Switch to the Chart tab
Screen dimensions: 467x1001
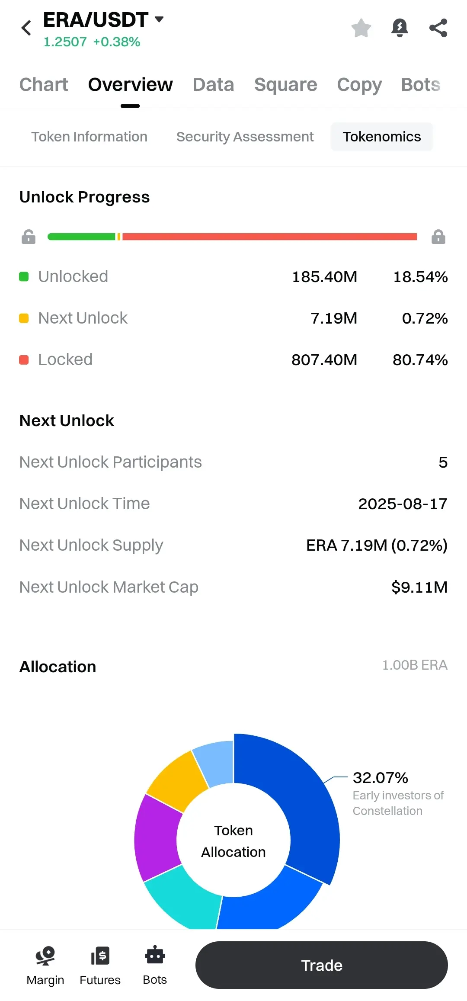[x=44, y=84]
